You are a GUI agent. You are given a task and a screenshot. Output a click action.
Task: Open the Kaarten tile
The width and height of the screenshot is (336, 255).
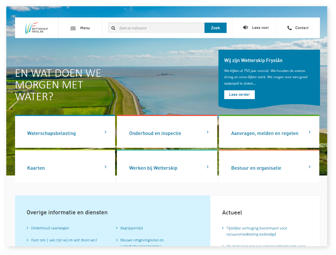click(x=65, y=166)
